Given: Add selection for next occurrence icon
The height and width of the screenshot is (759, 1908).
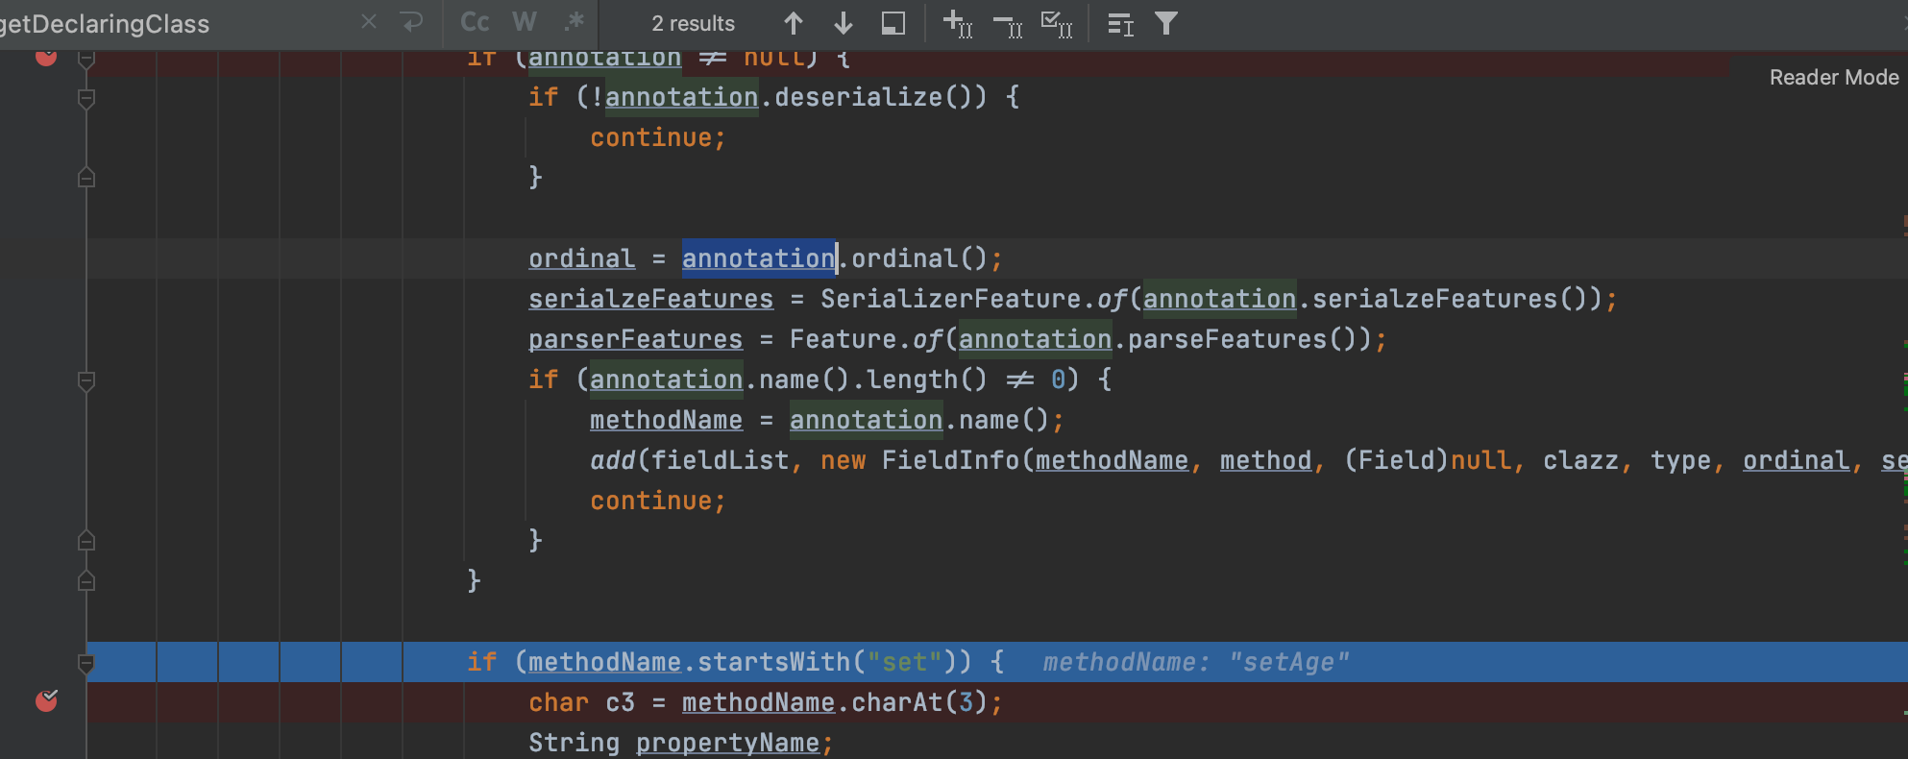Looking at the screenshot, I should click(958, 23).
